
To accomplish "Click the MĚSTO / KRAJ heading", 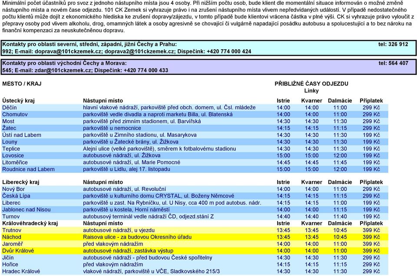I will point(22,84).
